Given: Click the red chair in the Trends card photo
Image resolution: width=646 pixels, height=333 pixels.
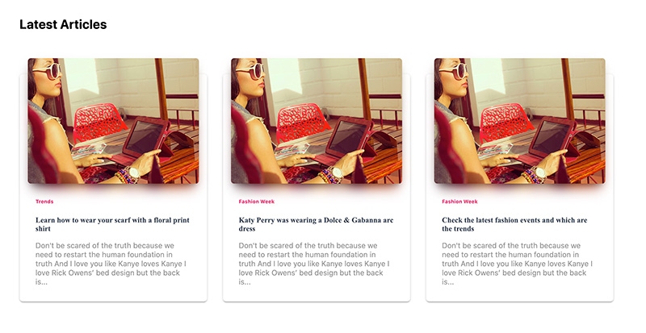Looking at the screenshot, I should (99, 122).
